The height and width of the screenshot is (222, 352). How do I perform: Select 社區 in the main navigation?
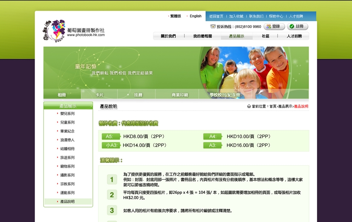click(x=265, y=36)
